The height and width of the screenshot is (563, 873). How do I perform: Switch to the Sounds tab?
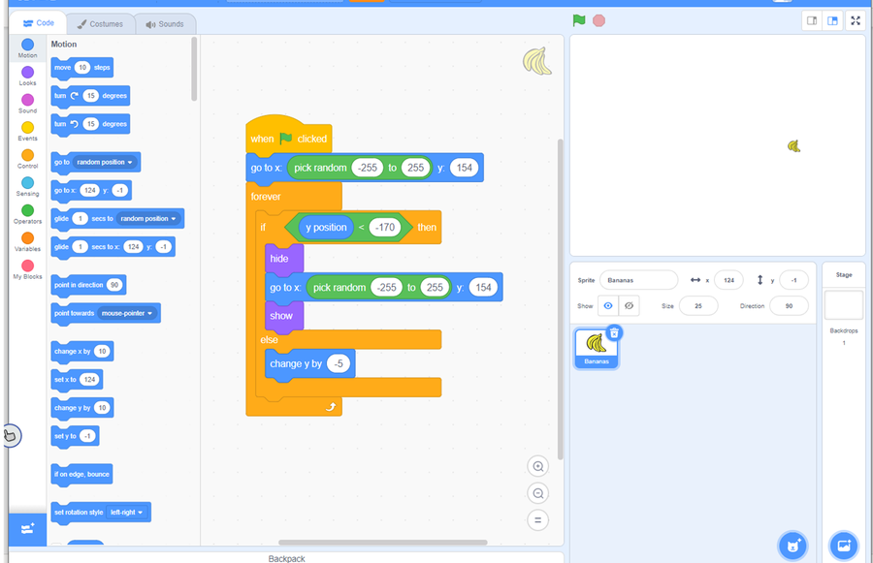[x=165, y=23]
